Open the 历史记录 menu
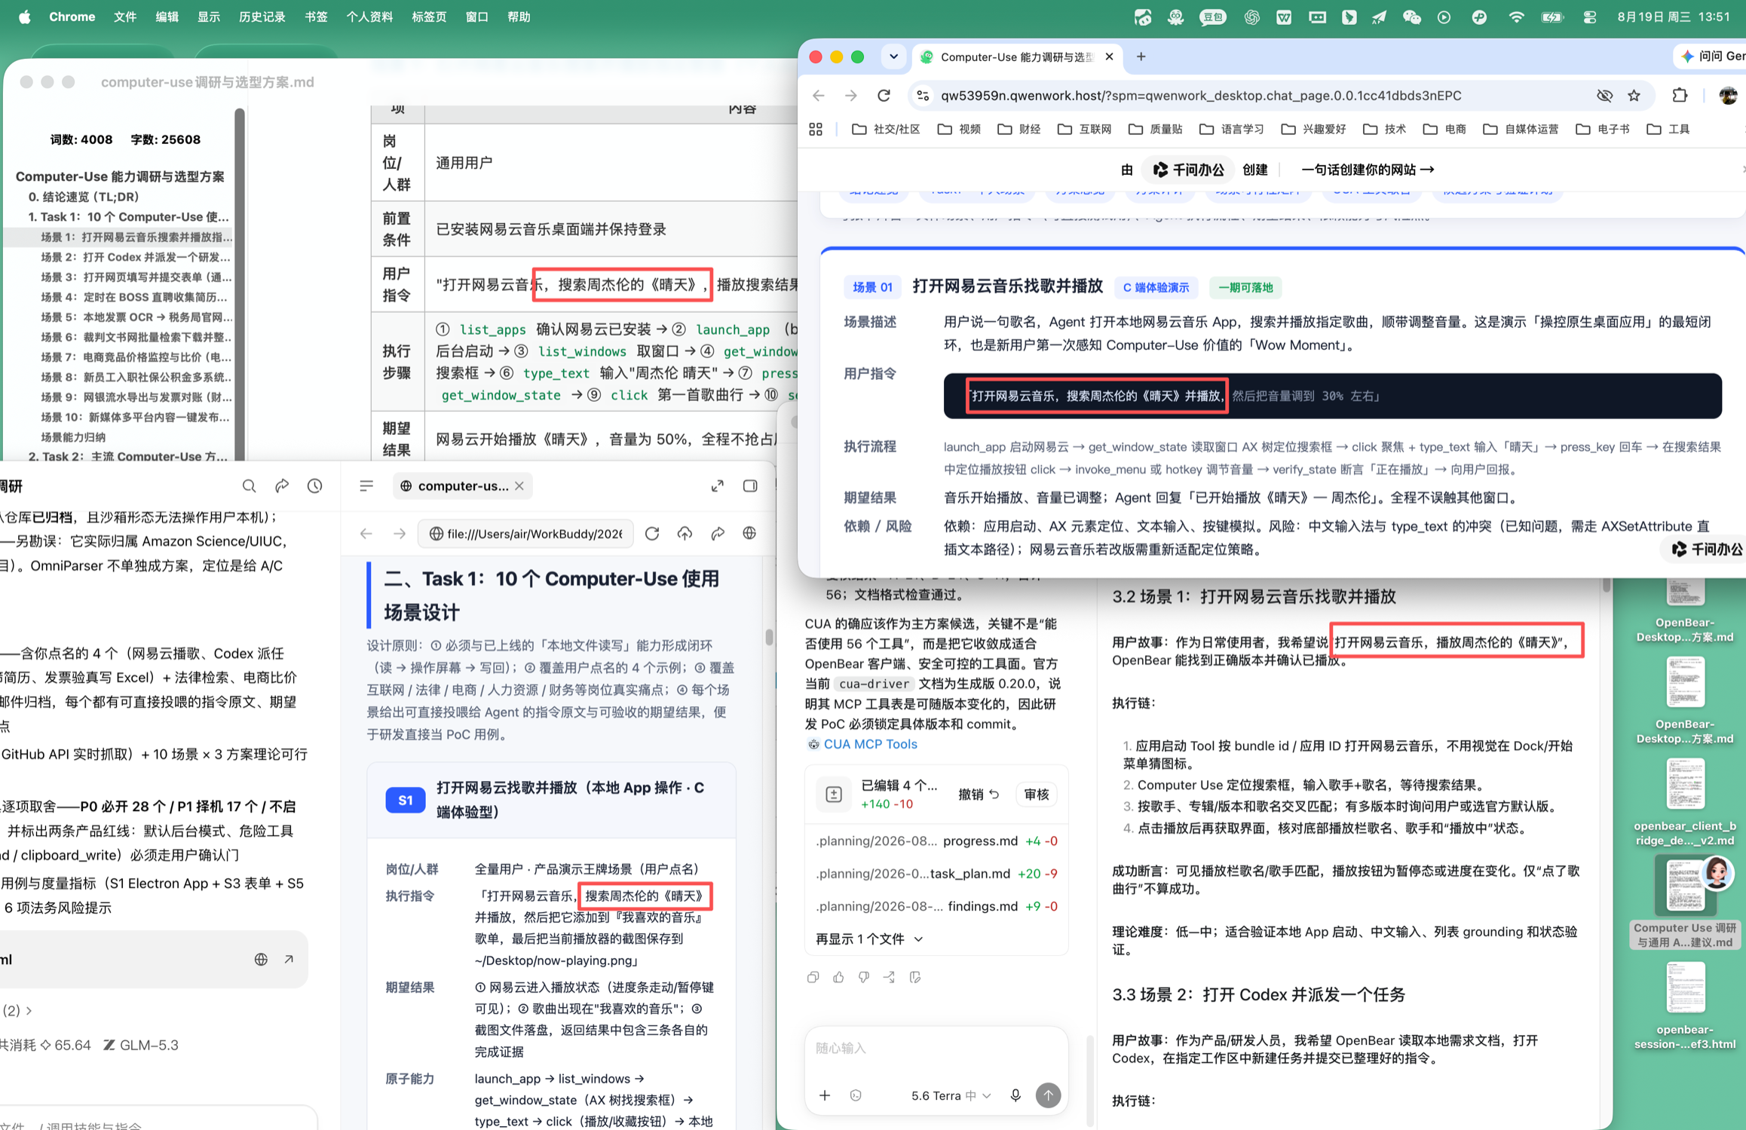This screenshot has width=1746, height=1130. pyautogui.click(x=262, y=17)
